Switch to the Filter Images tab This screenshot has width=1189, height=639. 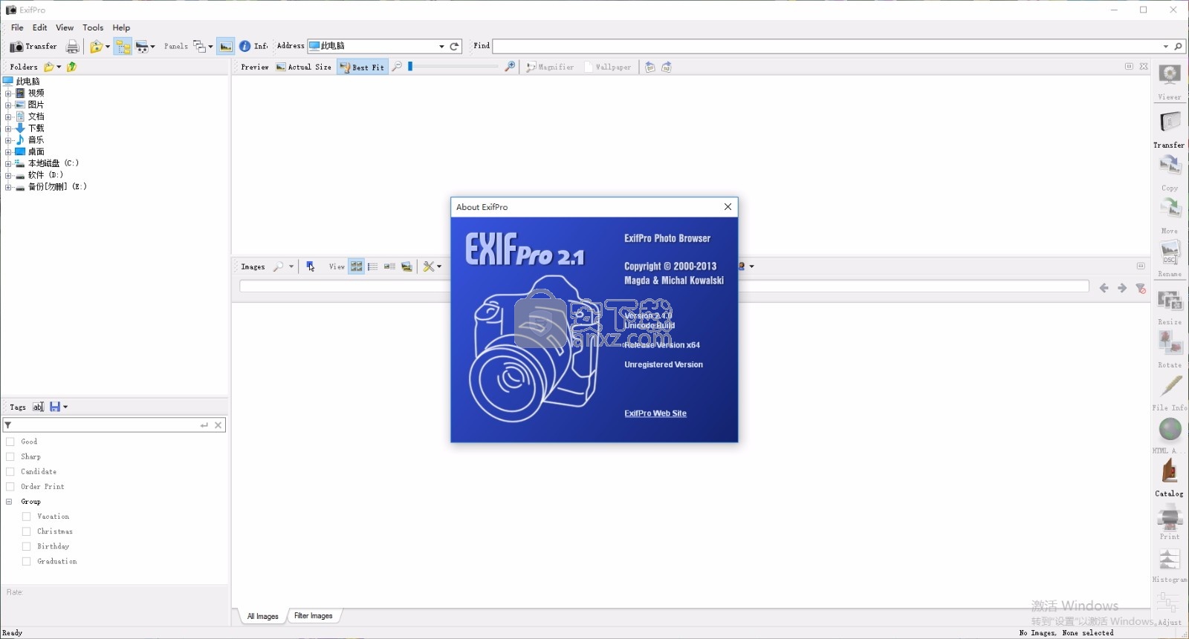313,616
